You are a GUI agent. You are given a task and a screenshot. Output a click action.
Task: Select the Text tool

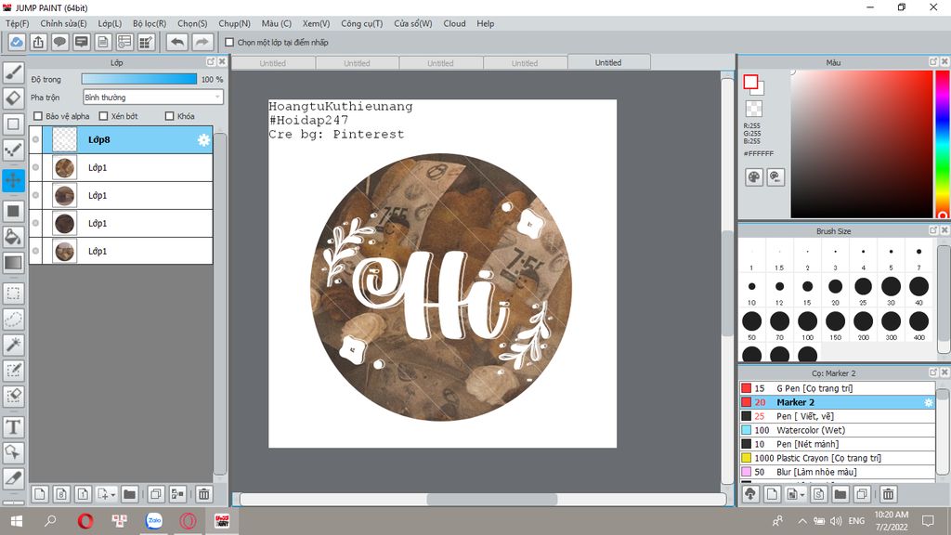tap(13, 427)
